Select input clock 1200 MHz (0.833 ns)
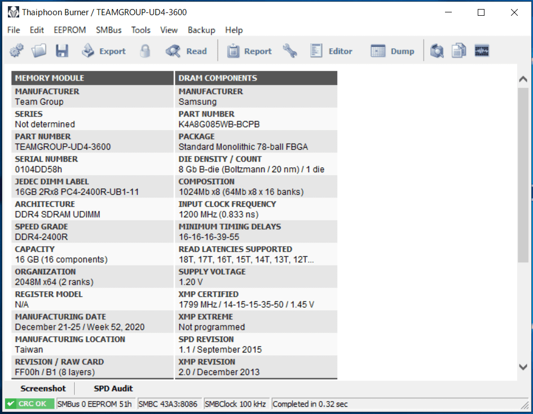 [x=219, y=215]
